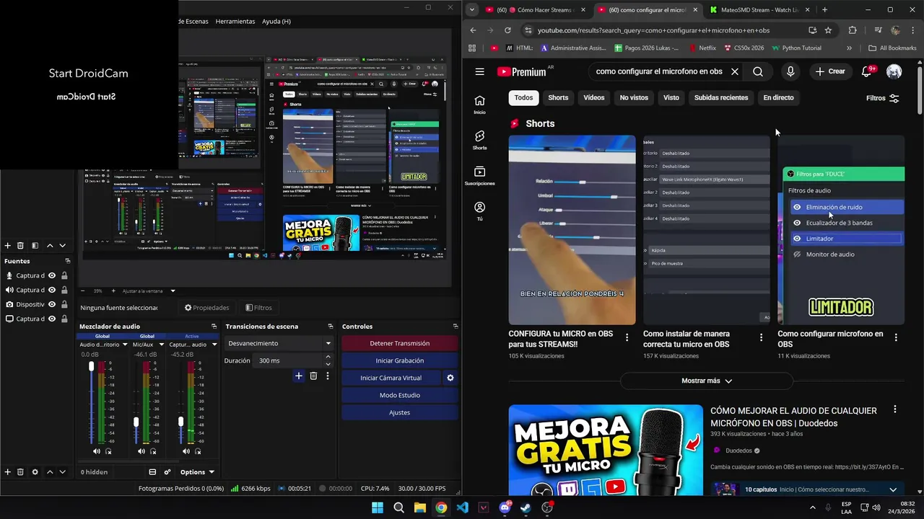Show more bookmarks with the double chevron
The height and width of the screenshot is (519, 924).
[x=849, y=48]
